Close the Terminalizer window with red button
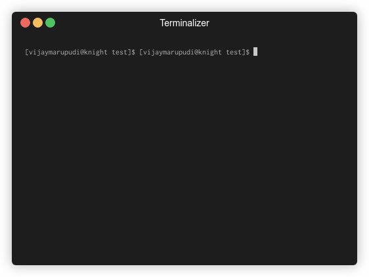 tap(25, 23)
